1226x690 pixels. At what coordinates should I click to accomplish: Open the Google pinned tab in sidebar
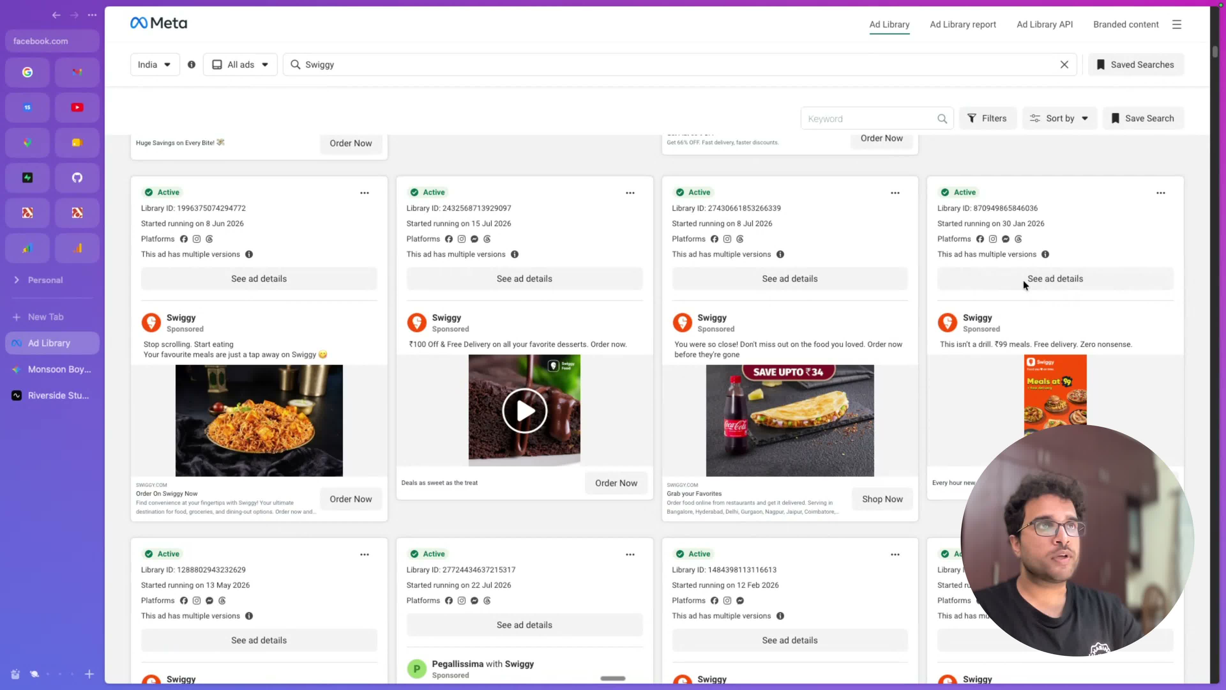[x=27, y=72]
